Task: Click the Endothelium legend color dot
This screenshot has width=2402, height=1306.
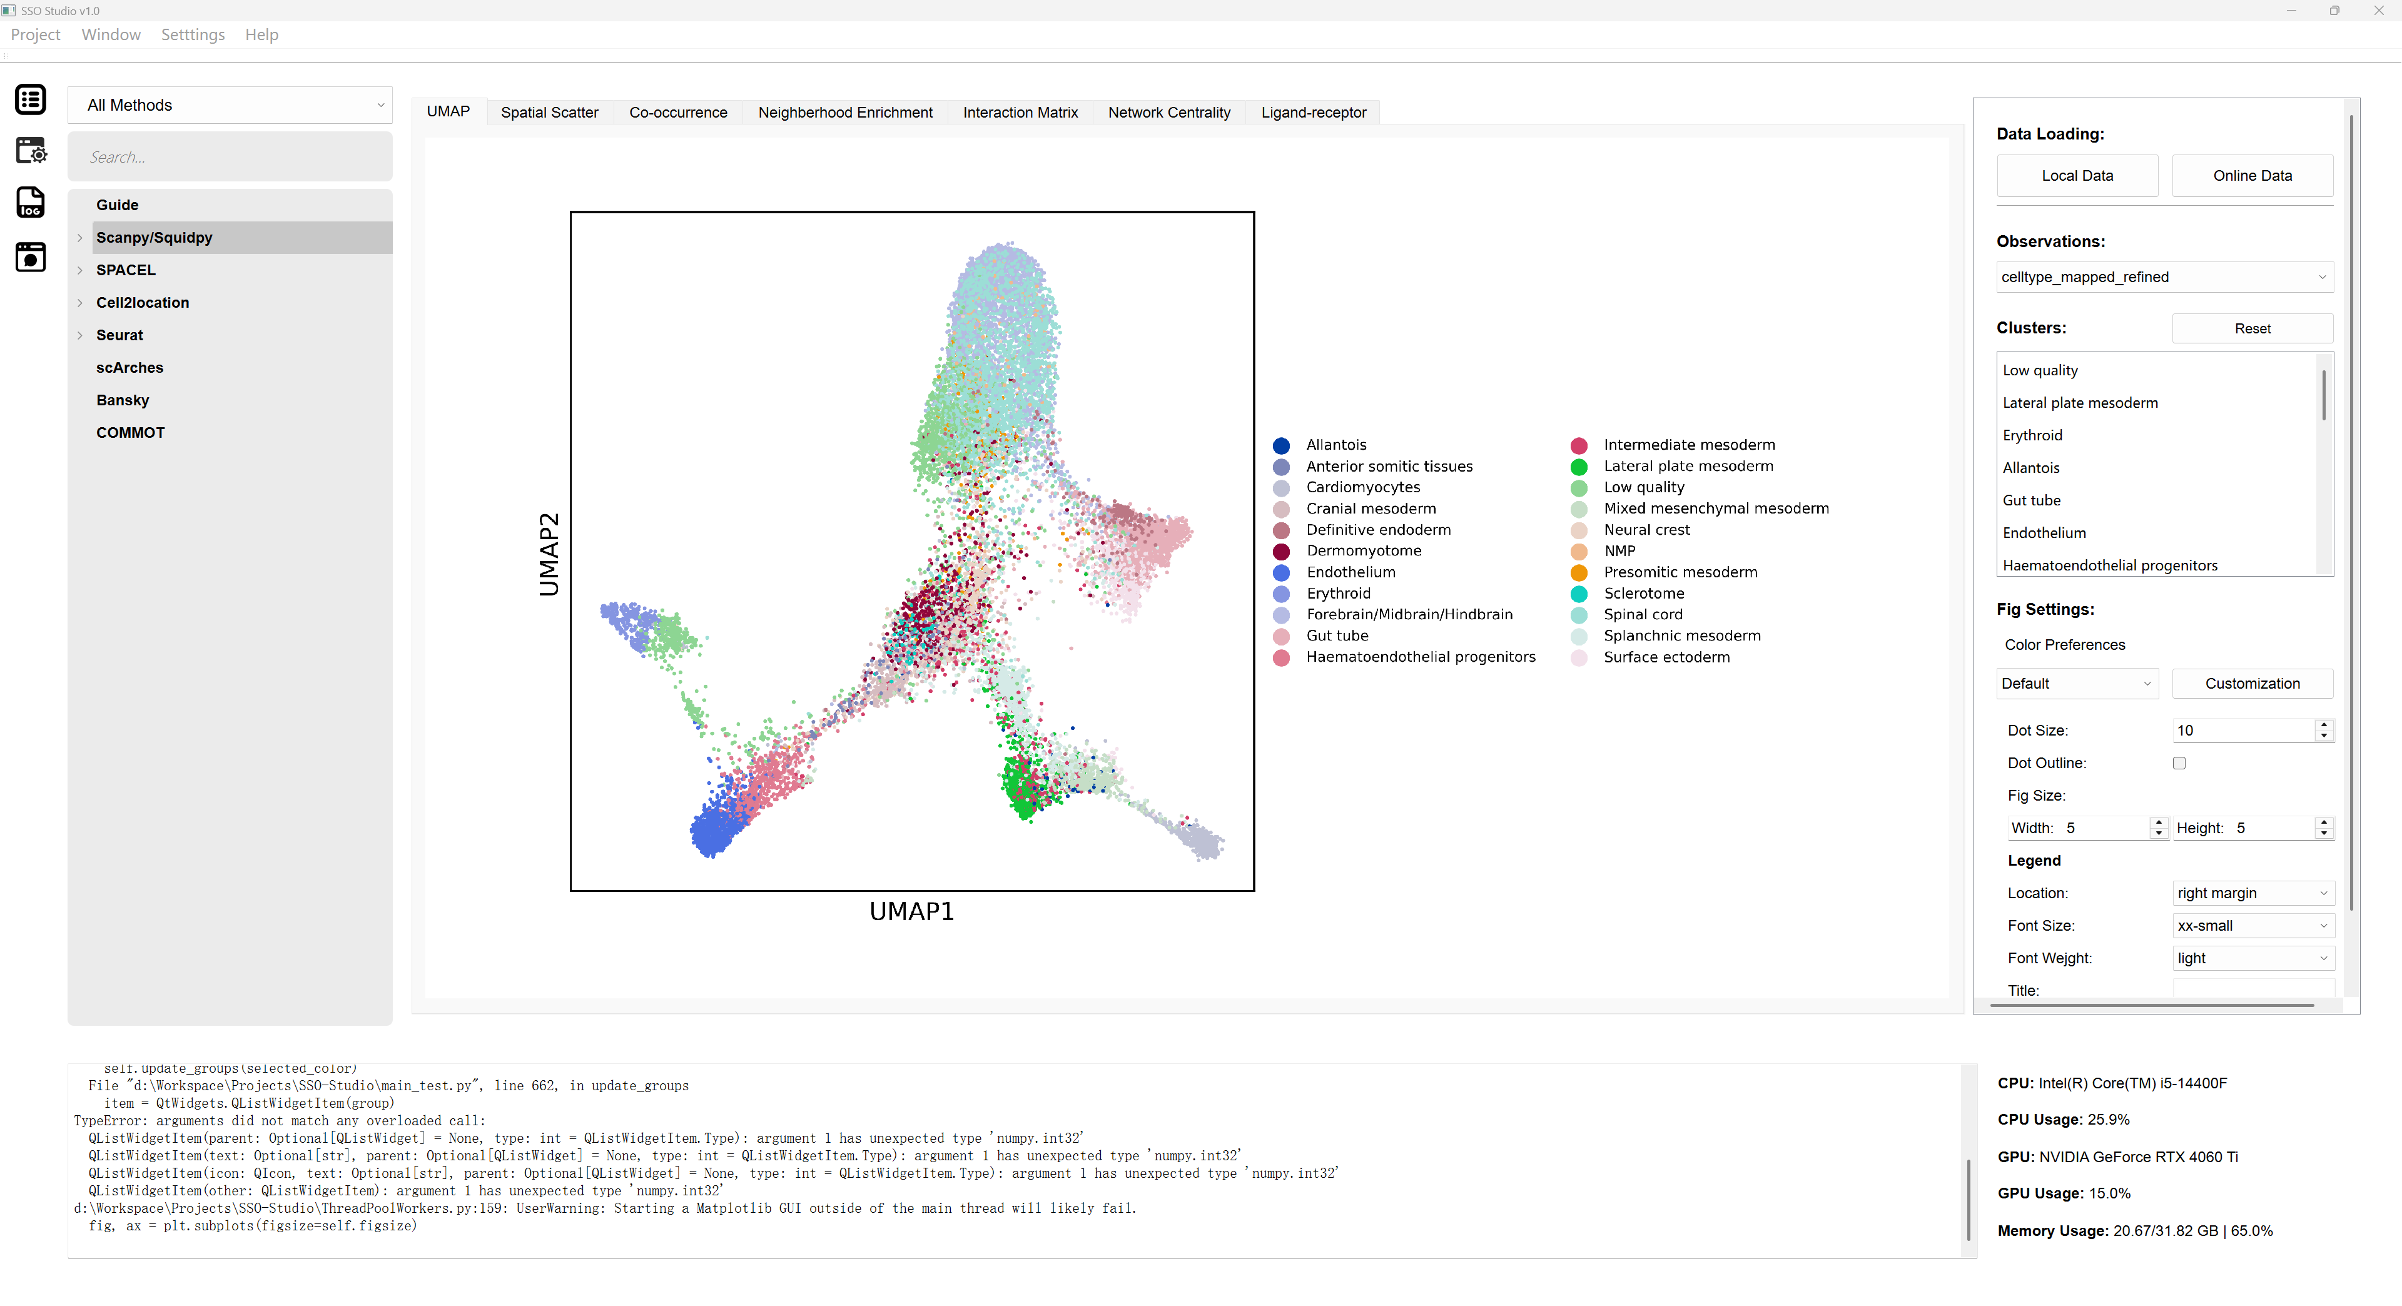Action: click(x=1282, y=572)
